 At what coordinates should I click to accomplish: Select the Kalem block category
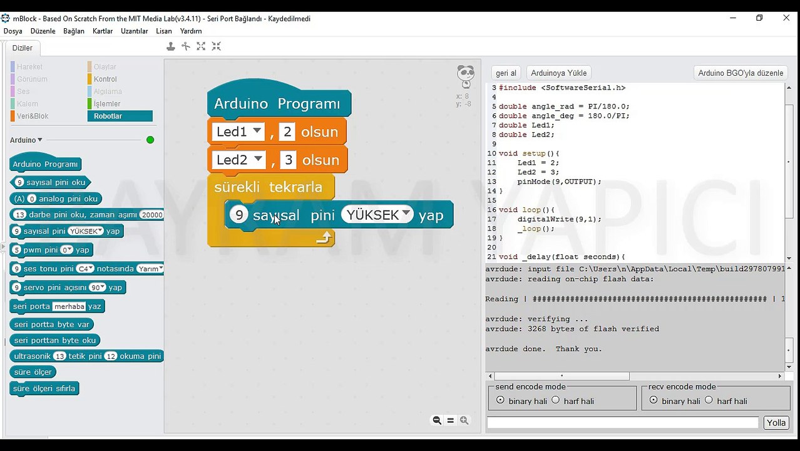[x=28, y=103]
